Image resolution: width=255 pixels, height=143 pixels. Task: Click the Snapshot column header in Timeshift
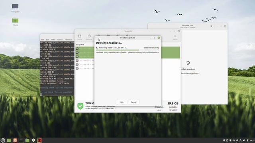tap(80, 44)
